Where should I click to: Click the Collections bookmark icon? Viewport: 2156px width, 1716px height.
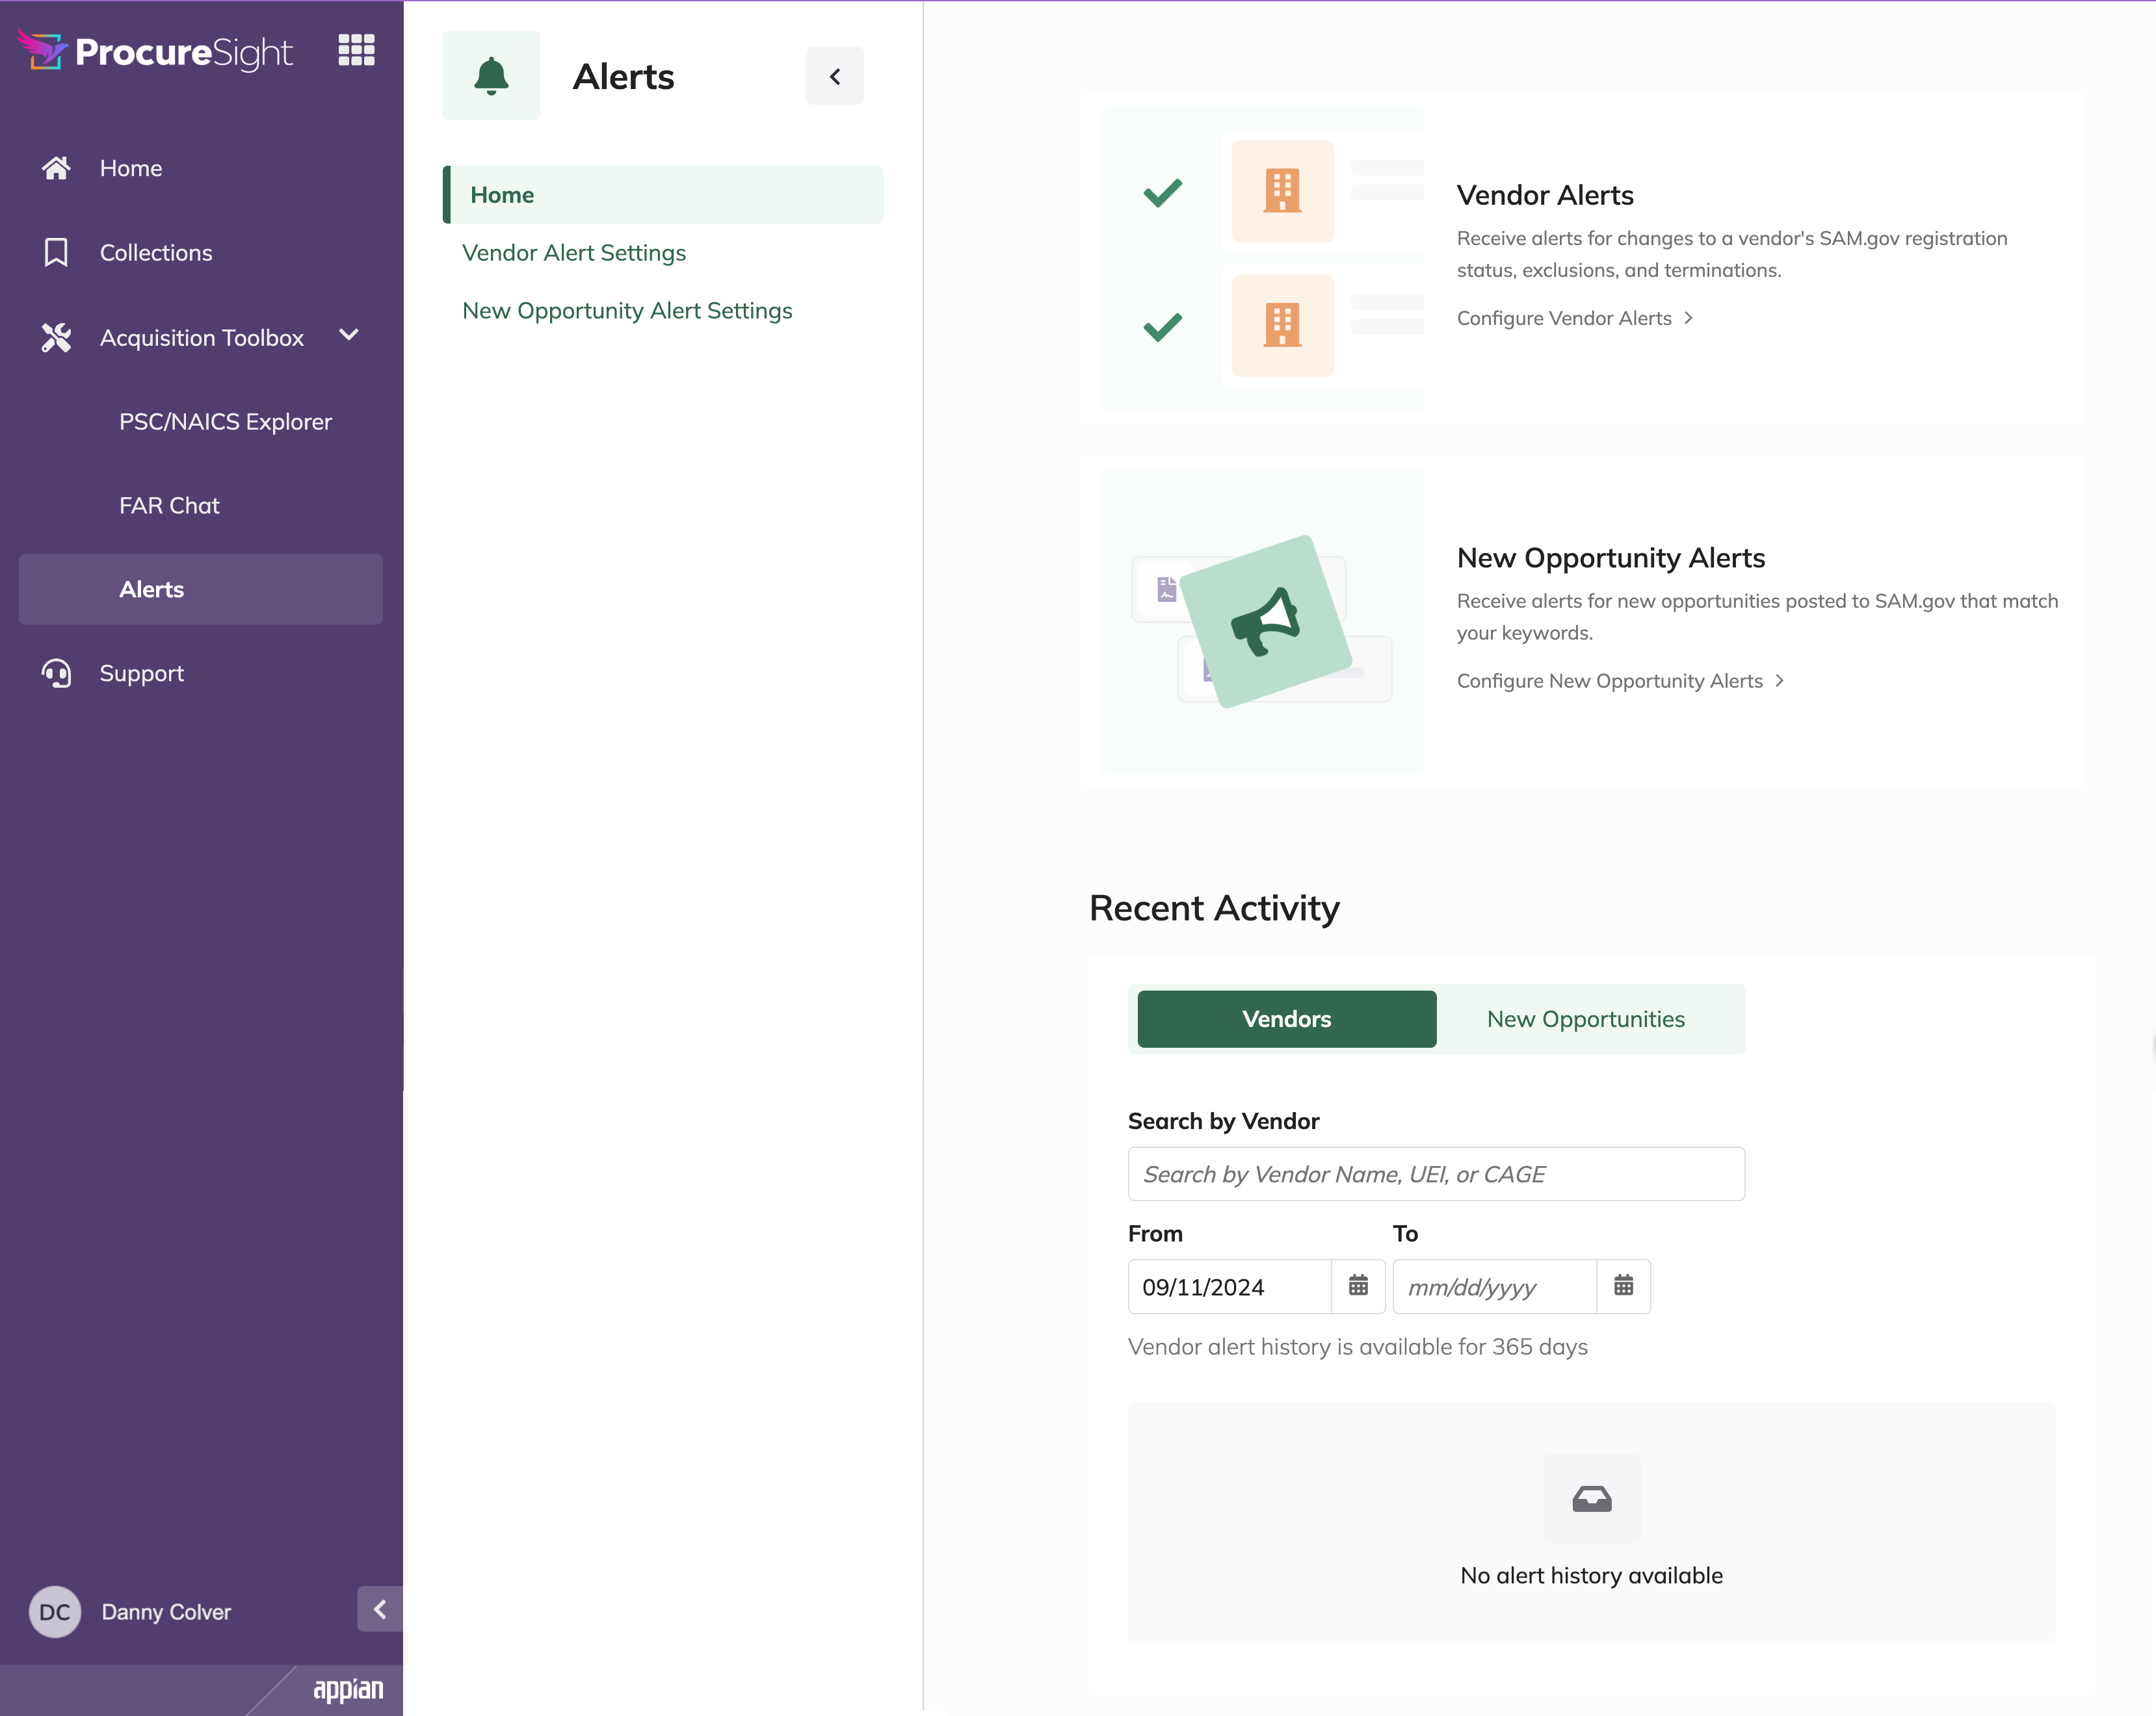pyautogui.click(x=56, y=252)
